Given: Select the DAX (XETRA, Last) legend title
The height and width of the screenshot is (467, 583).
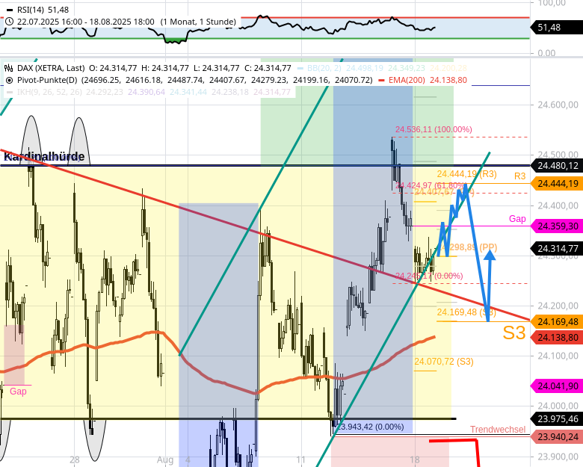Looking at the screenshot, I should pos(51,68).
